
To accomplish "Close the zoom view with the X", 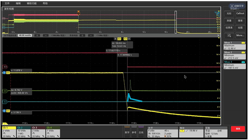I will (219, 36).
